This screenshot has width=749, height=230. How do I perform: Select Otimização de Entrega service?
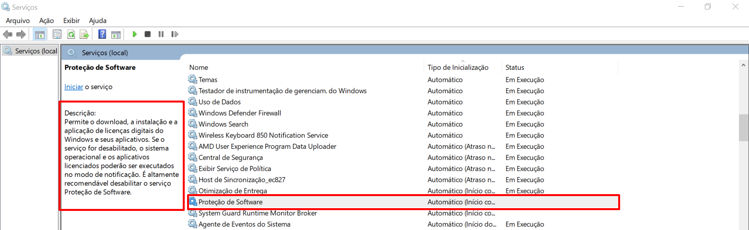click(x=403, y=191)
